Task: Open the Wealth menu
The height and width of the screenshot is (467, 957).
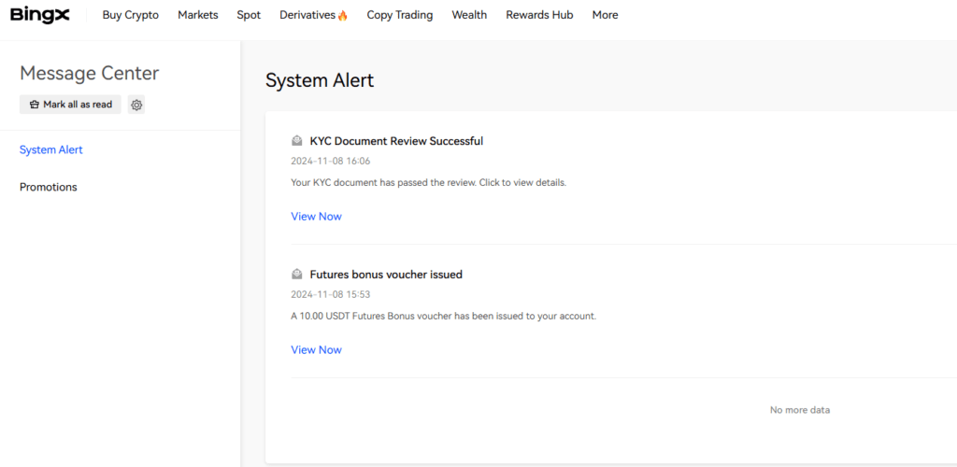Action: (x=469, y=15)
